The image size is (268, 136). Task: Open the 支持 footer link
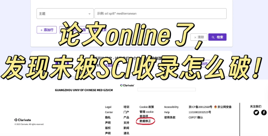[x=126, y=123]
